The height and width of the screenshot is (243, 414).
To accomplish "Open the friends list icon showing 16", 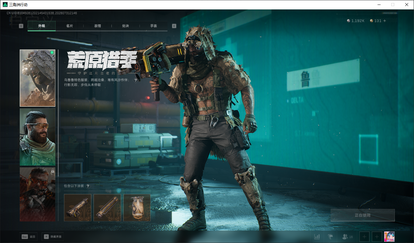I will pos(347,237).
